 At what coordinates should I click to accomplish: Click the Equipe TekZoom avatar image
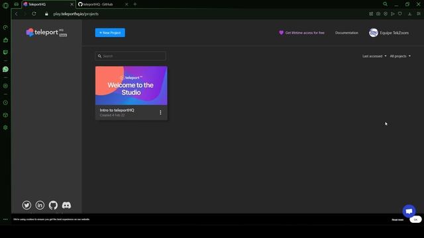click(374, 32)
